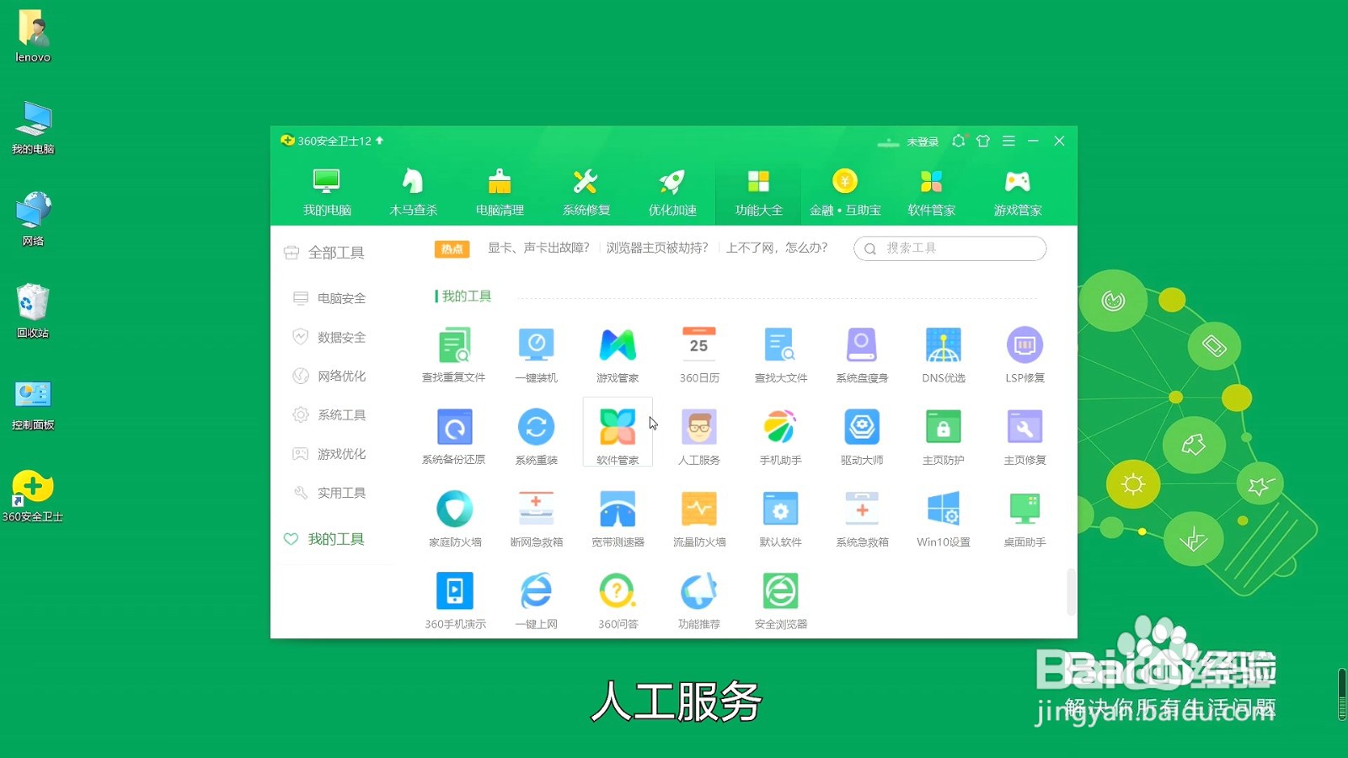
Task: Select 全部工具 in the sidebar
Action: tap(324, 253)
